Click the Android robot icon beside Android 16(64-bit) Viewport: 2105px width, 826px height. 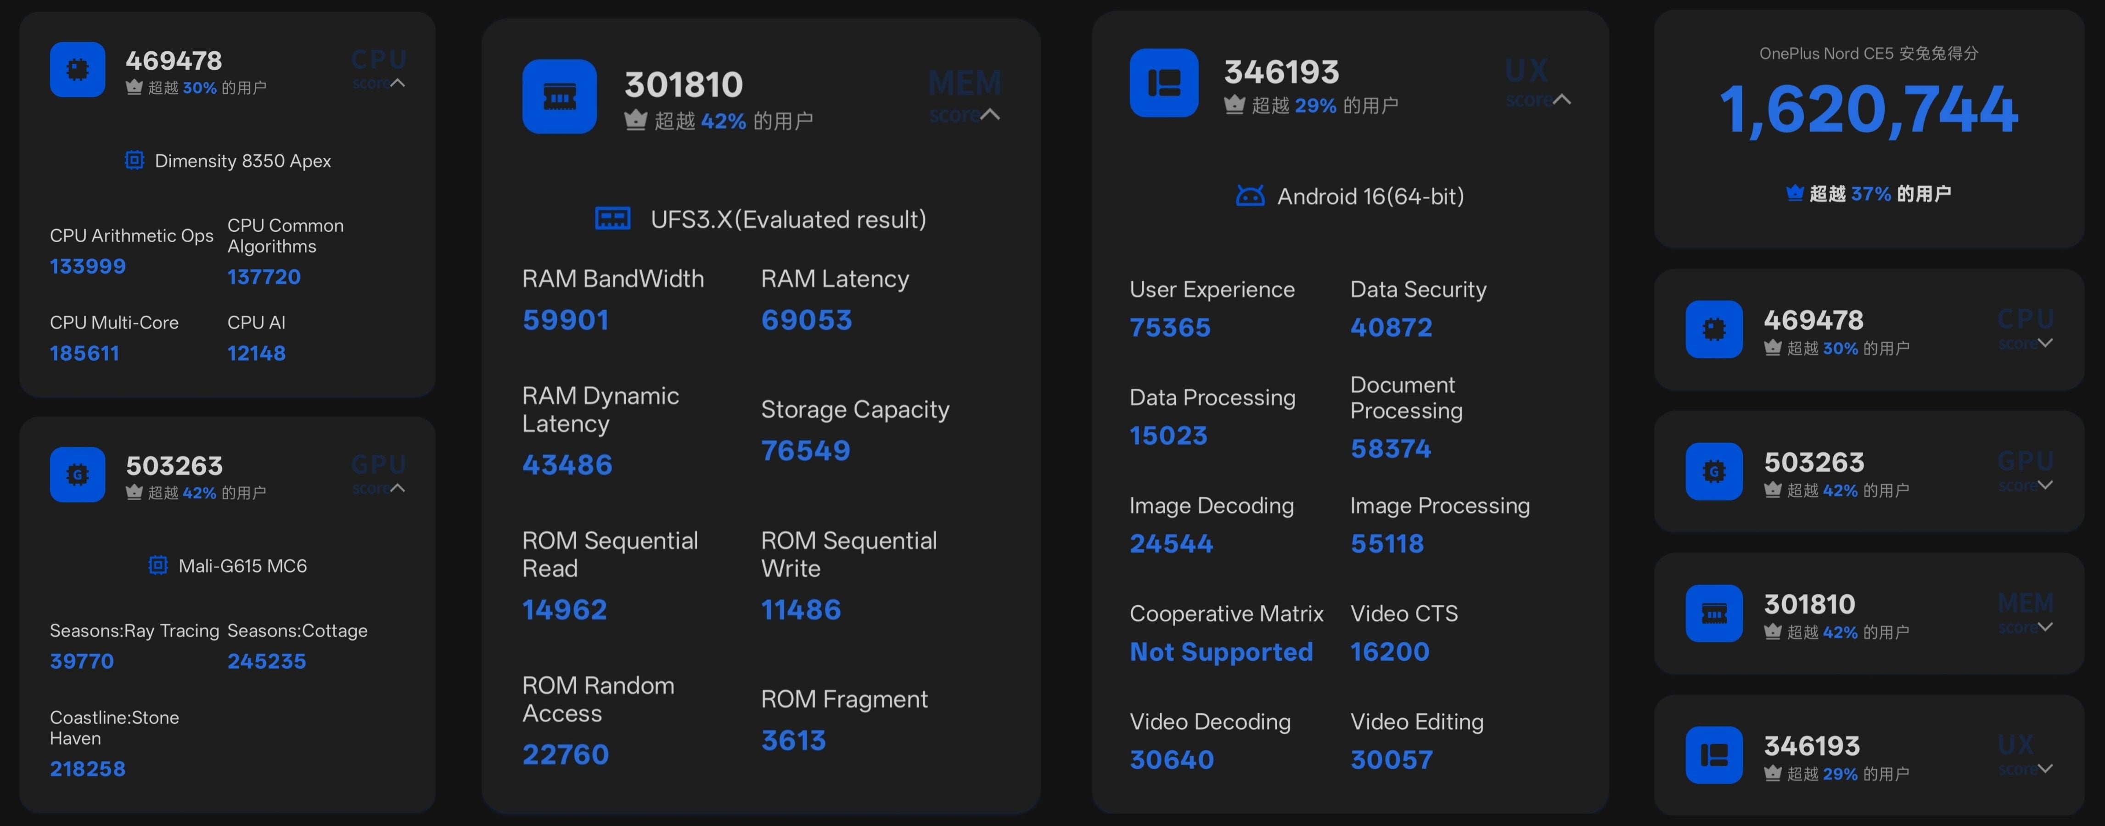[x=1250, y=196]
